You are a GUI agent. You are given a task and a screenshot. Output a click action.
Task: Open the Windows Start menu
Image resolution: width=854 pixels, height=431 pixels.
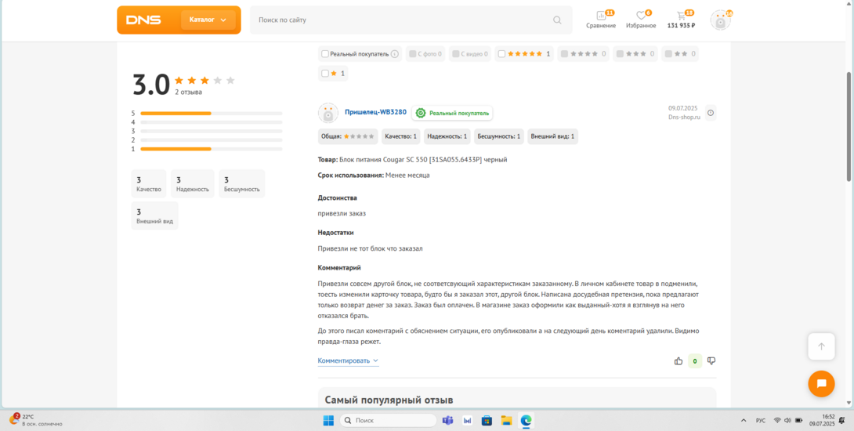pos(328,421)
